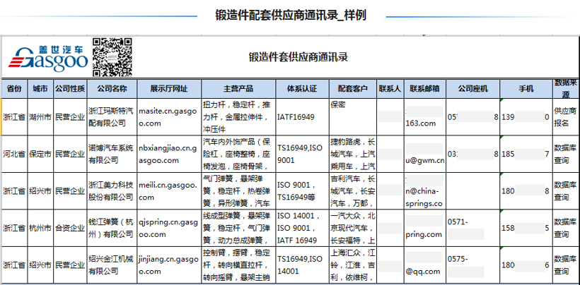The image size is (580, 285).
Task: Select the 手机 column header
Action: click(x=526, y=89)
